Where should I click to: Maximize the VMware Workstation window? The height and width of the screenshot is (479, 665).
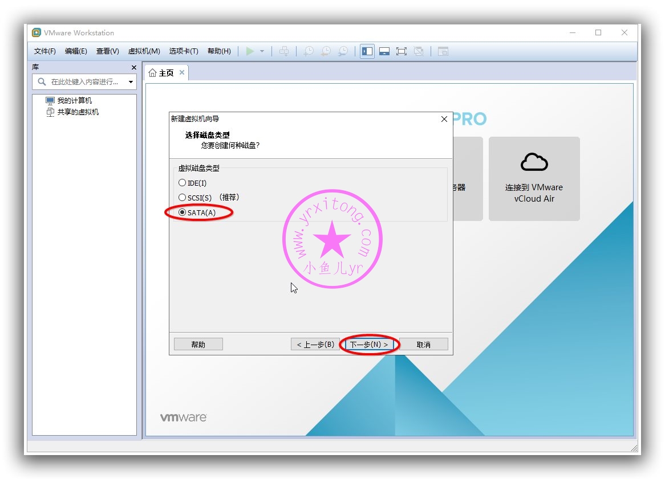[x=598, y=32]
